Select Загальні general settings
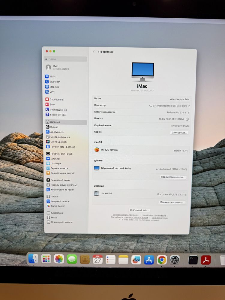This screenshot has width=225, height=300. (66, 122)
